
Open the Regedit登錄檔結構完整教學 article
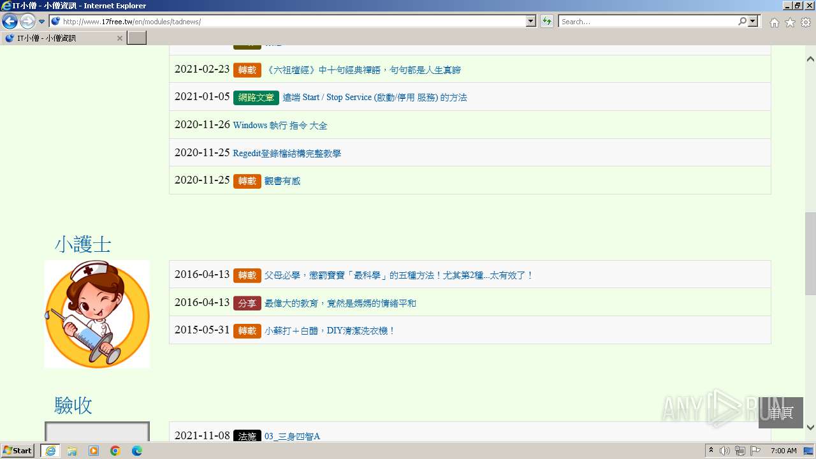pos(287,154)
